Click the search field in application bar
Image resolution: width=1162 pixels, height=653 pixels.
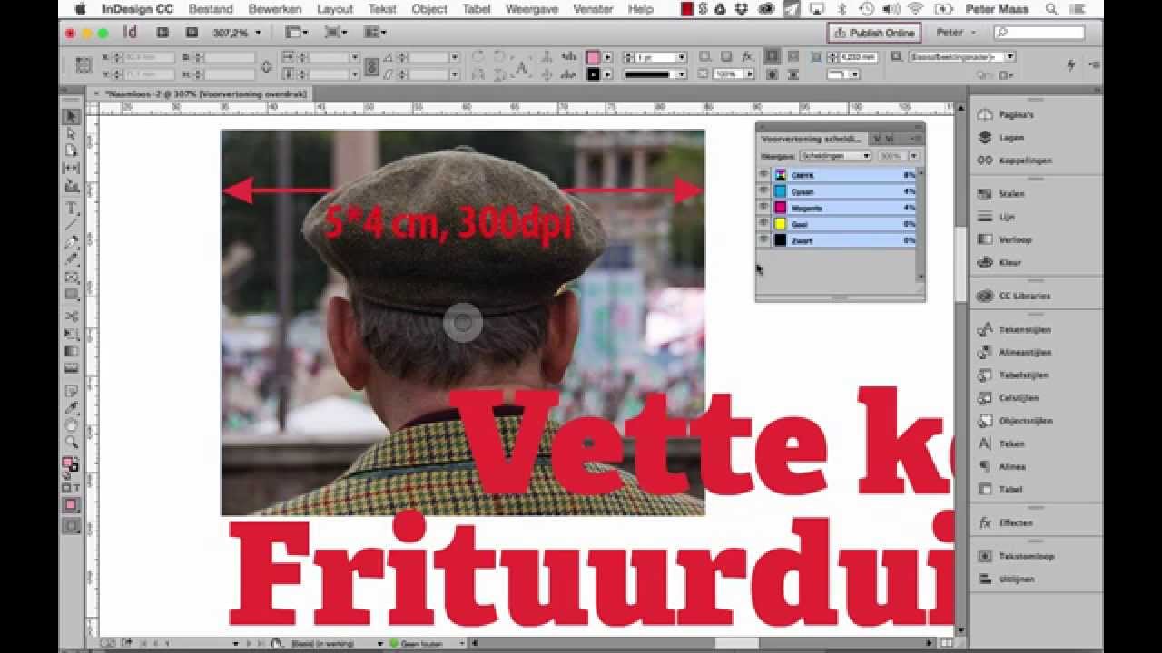(x=1039, y=33)
